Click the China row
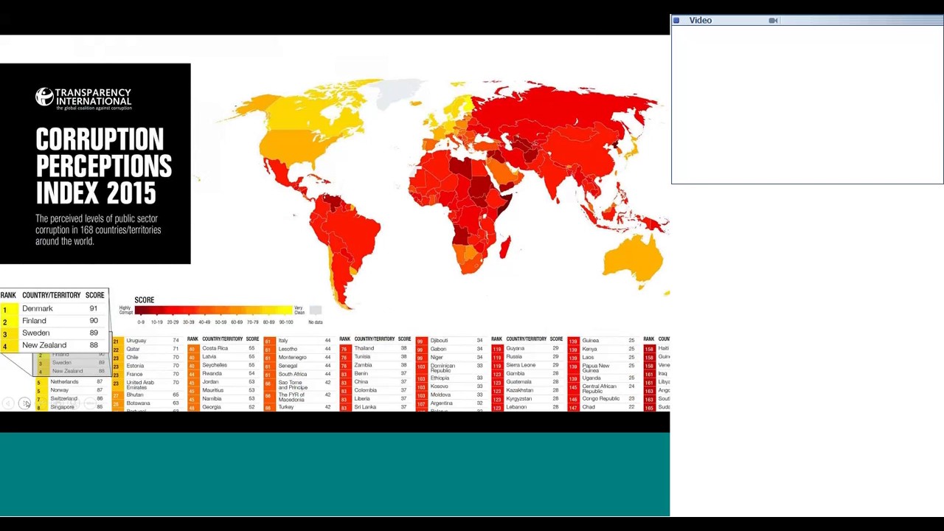Viewport: 944px width, 531px height. click(x=375, y=382)
